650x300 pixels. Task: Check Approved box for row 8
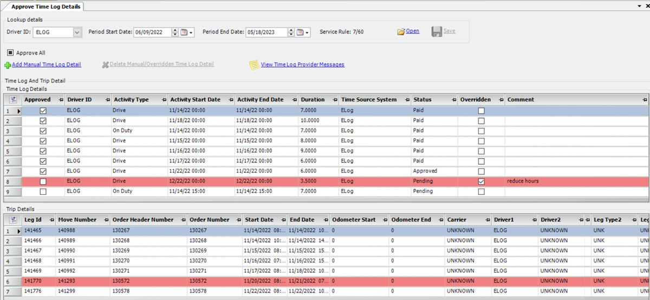(43, 181)
